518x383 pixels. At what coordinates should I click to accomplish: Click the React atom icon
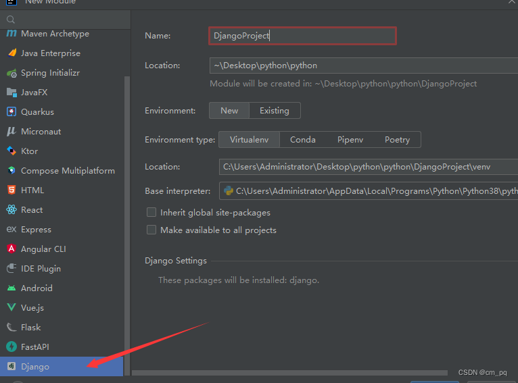pyautogui.click(x=11, y=209)
